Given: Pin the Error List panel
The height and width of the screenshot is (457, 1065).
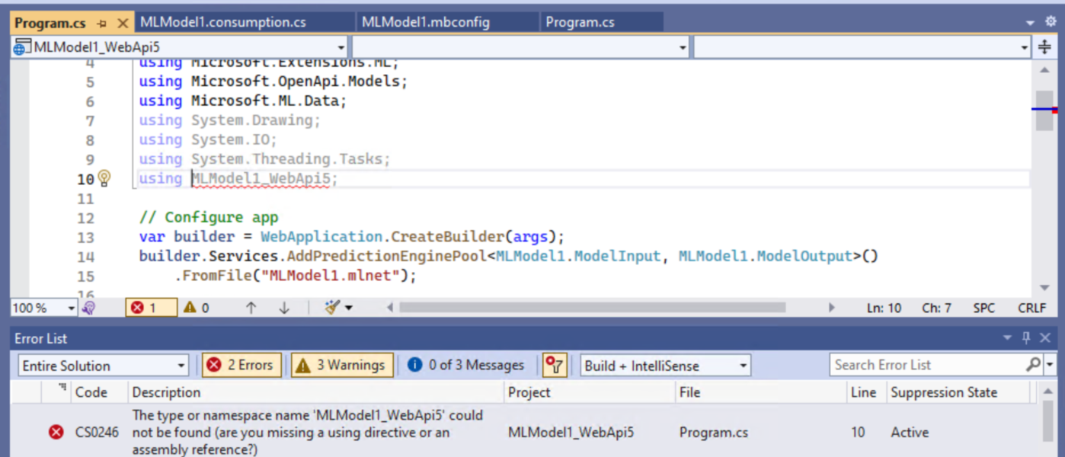Looking at the screenshot, I should click(x=1025, y=338).
